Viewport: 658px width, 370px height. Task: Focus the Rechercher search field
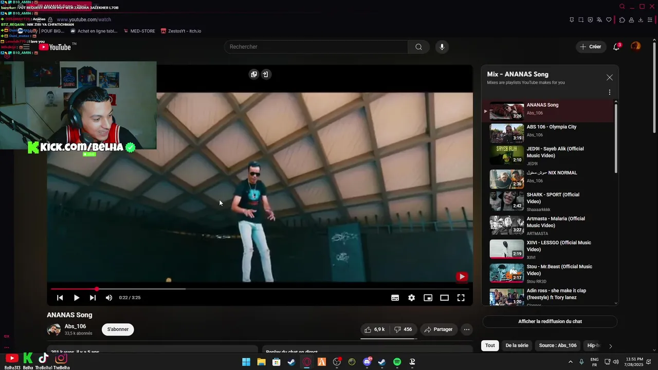316,47
